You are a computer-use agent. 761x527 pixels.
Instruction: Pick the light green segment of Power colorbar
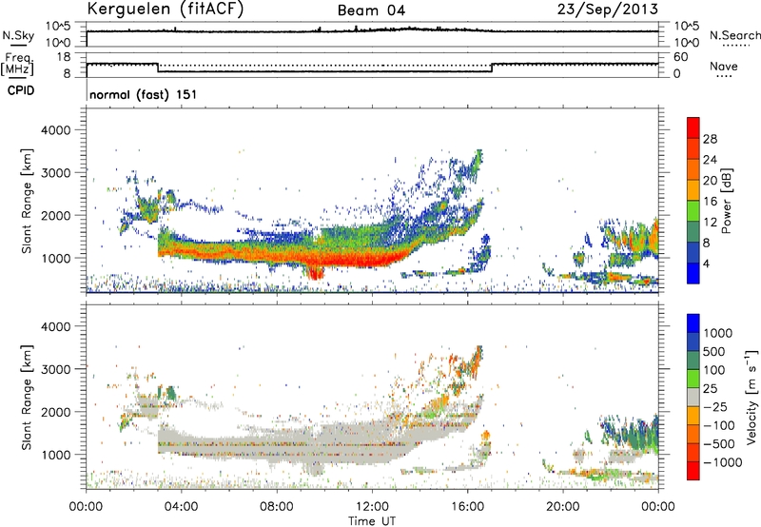tap(693, 210)
